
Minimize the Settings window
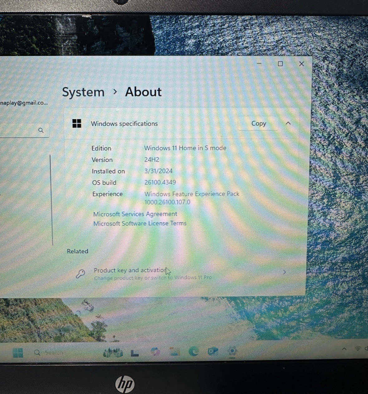(x=259, y=63)
